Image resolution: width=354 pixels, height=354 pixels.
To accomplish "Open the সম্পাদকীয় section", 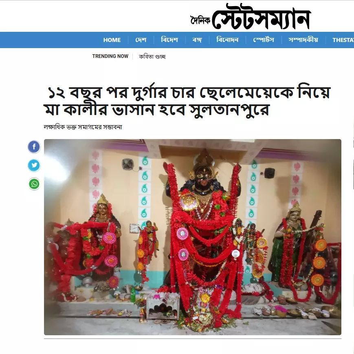I will pyautogui.click(x=303, y=40).
